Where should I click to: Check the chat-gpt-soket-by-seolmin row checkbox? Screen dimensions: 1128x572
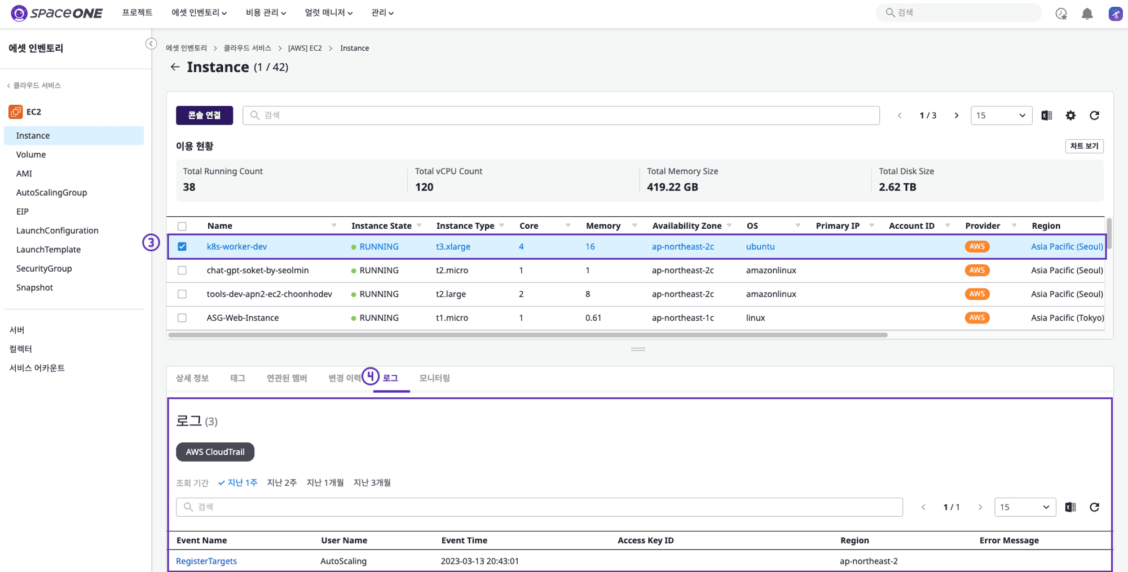point(182,271)
